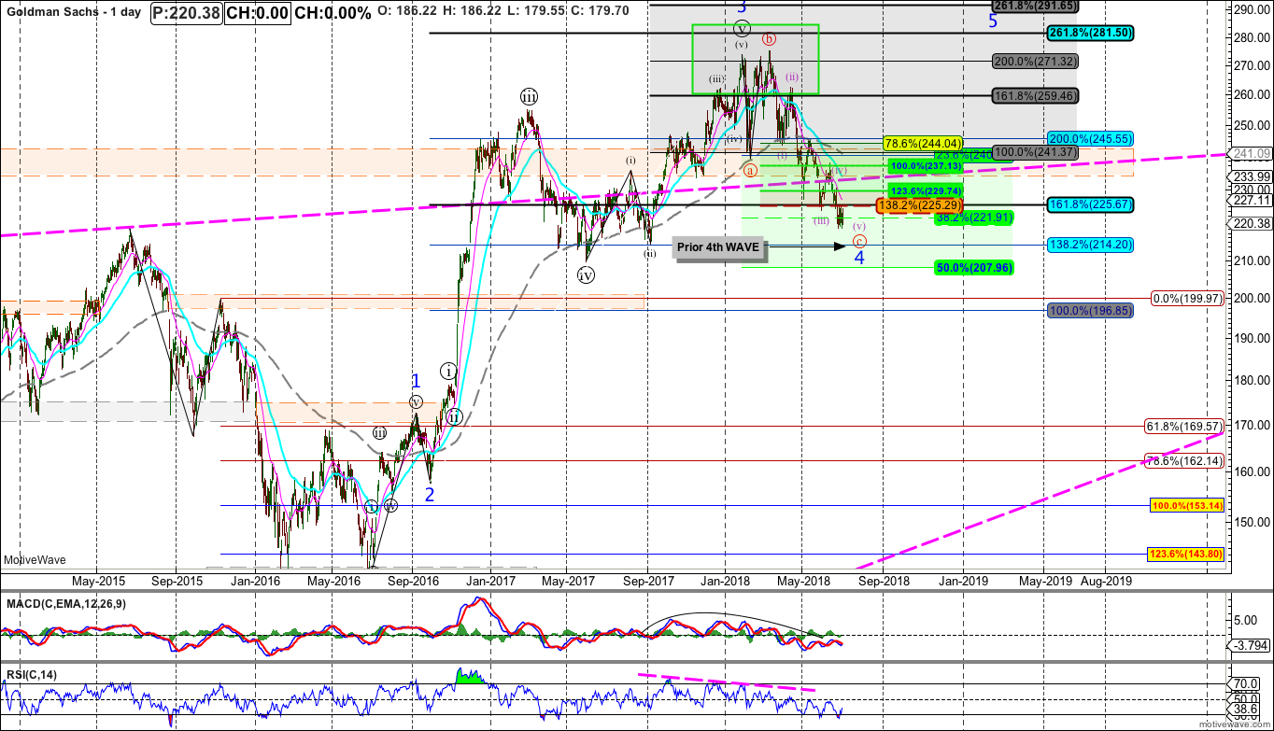This screenshot has height=731, width=1274.
Task: Select the green 123.6%(229.74) label
Action: (x=926, y=190)
